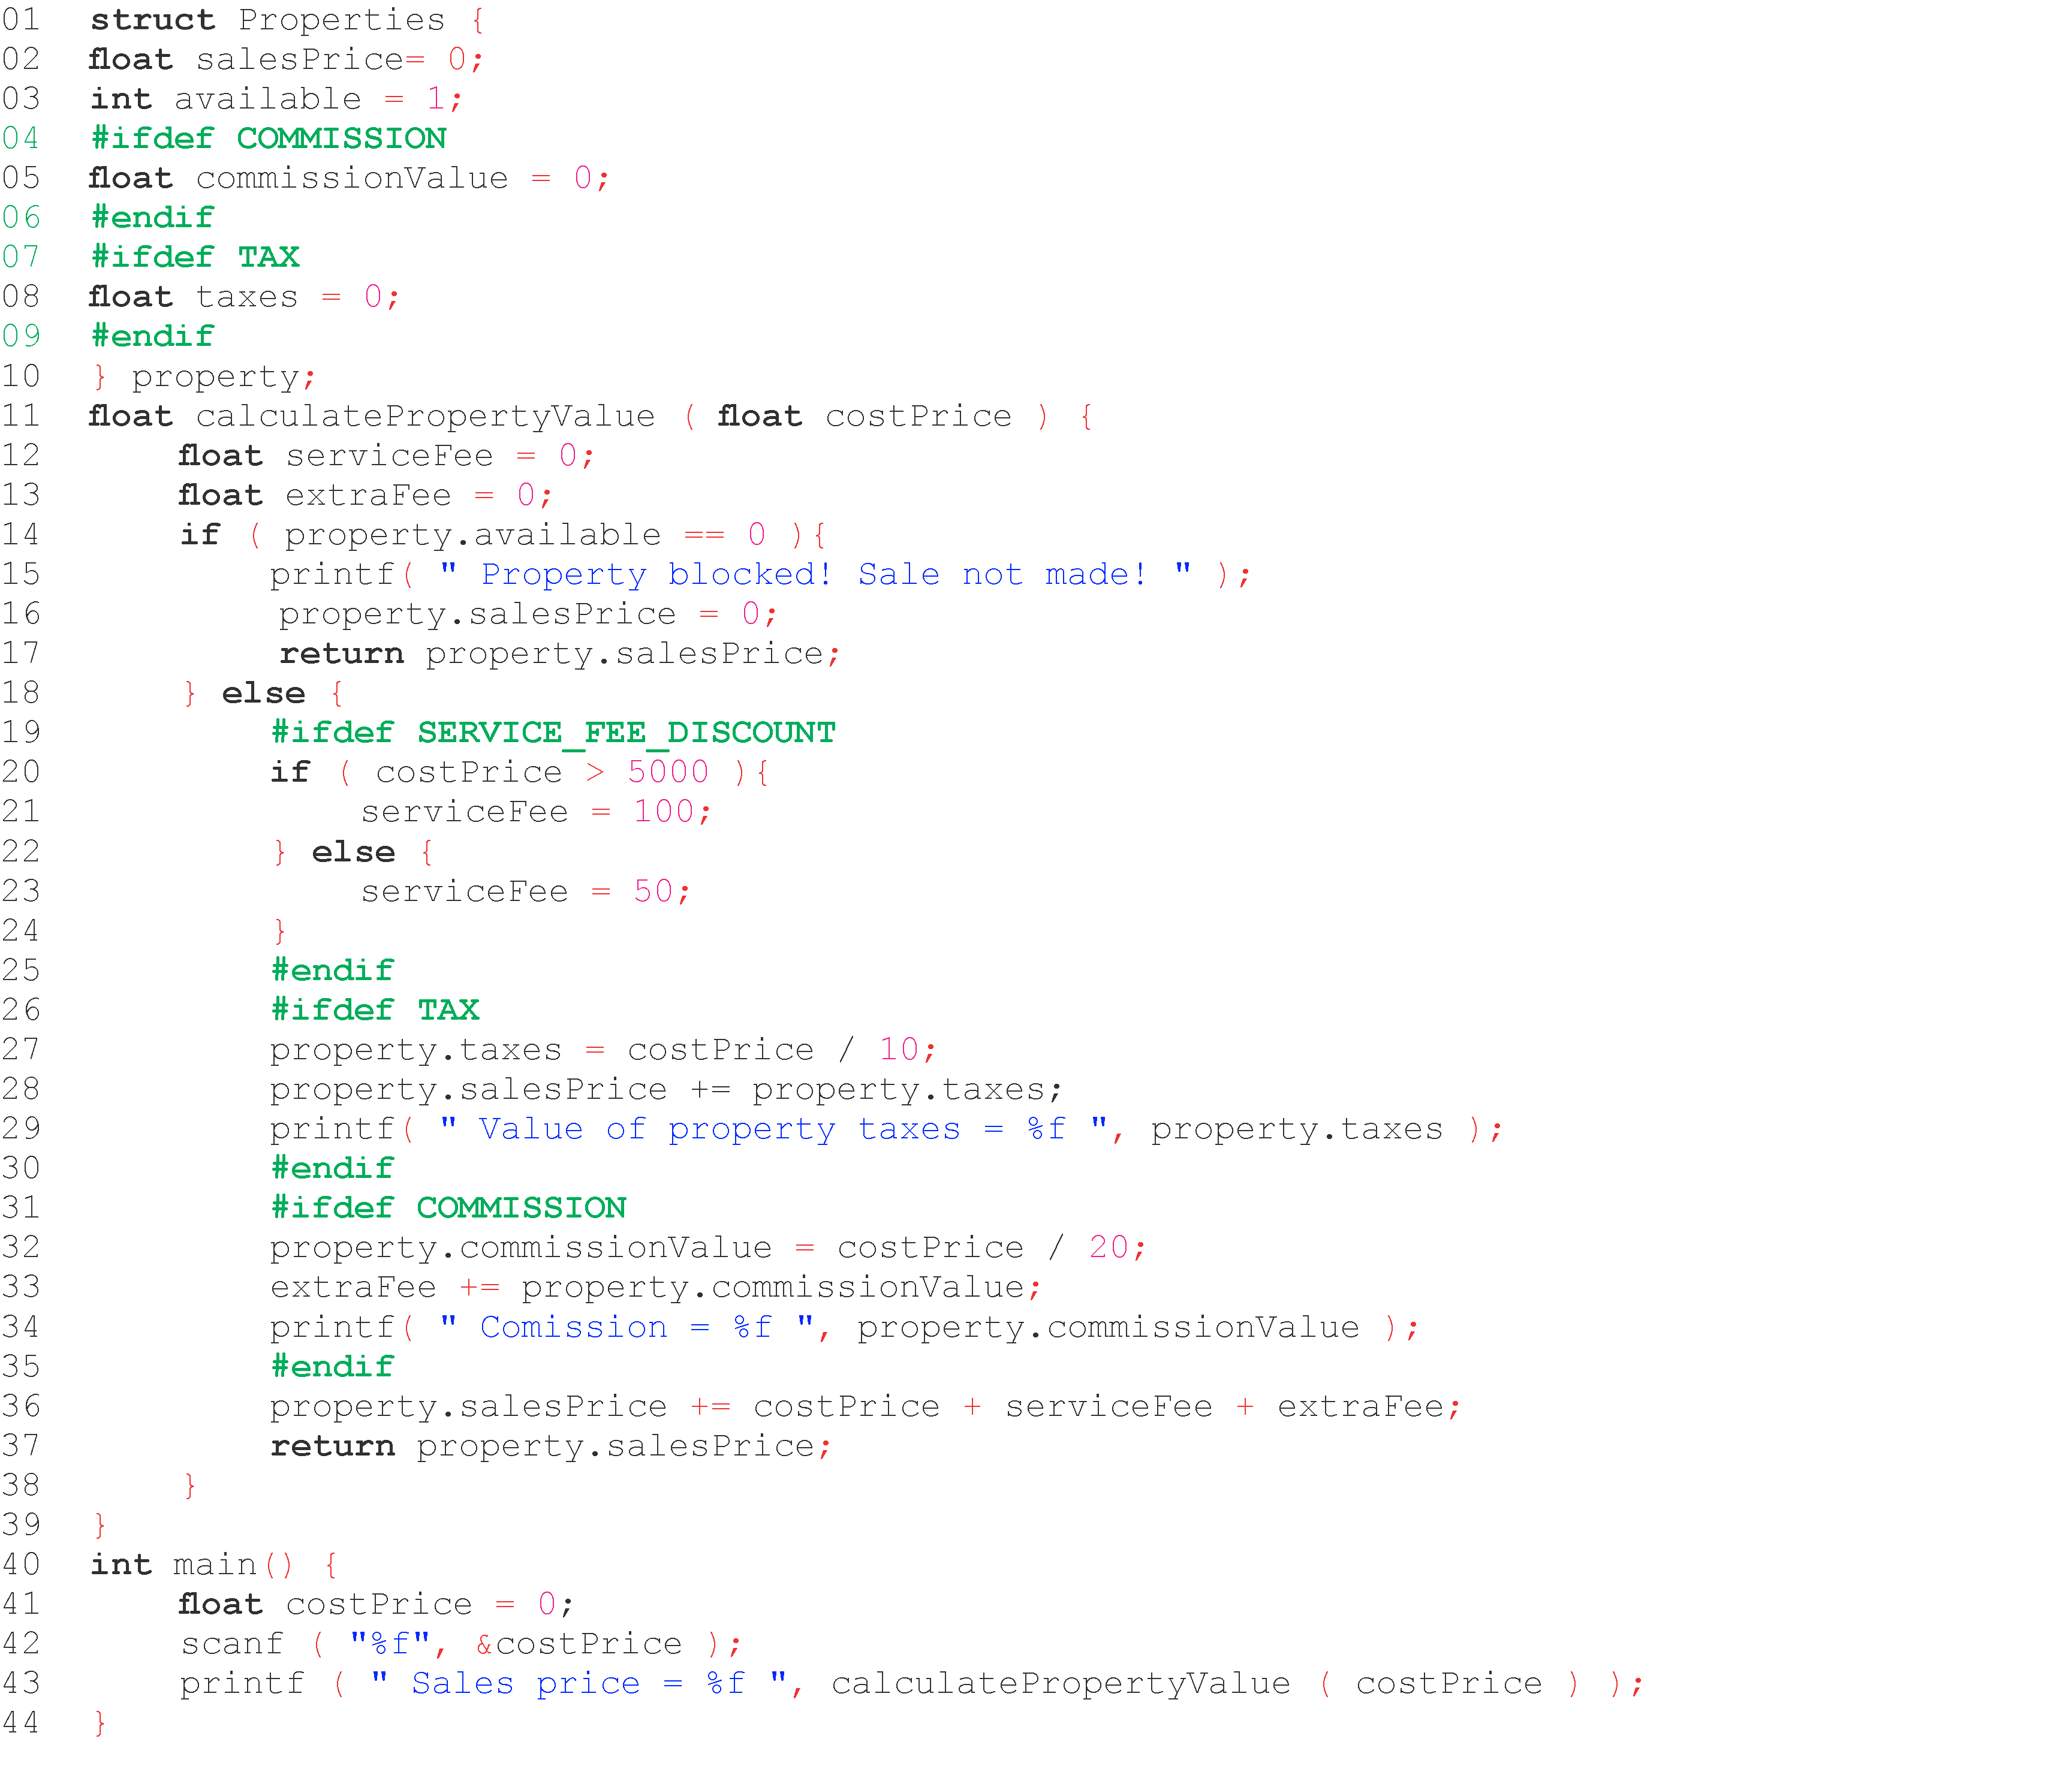Click line number 01
The image size is (2072, 1790).
point(21,19)
